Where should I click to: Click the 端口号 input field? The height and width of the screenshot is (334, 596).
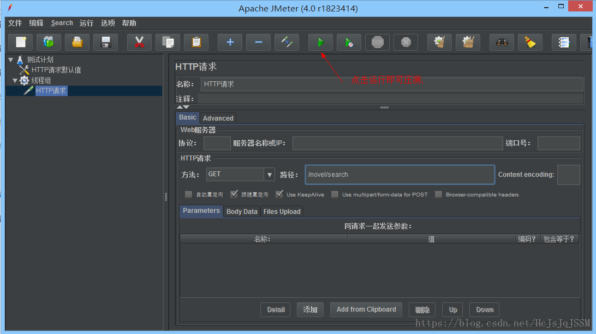(x=559, y=143)
